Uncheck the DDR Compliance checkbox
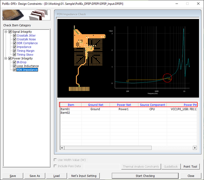 (x=14, y=43)
